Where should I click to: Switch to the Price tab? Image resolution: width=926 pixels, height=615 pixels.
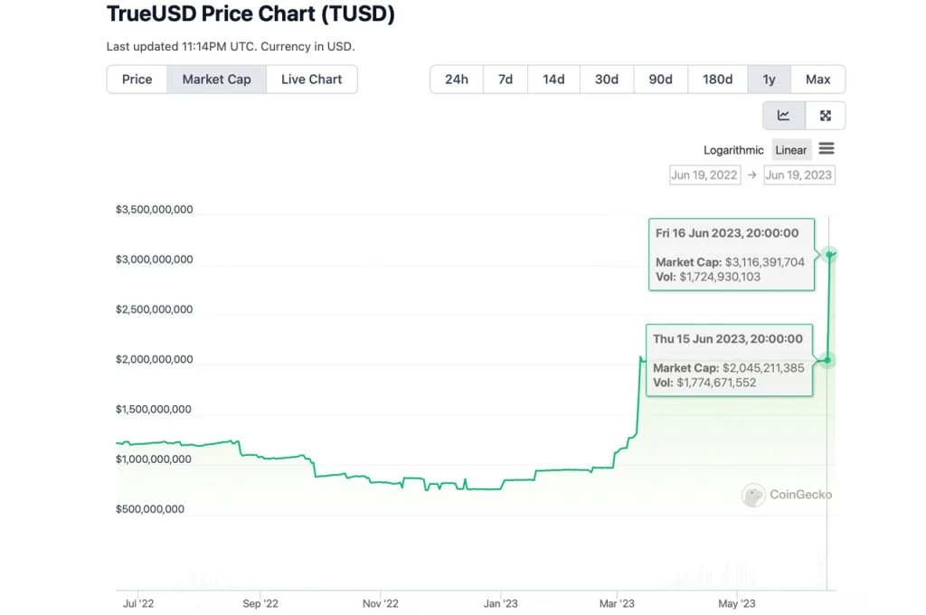tap(137, 80)
